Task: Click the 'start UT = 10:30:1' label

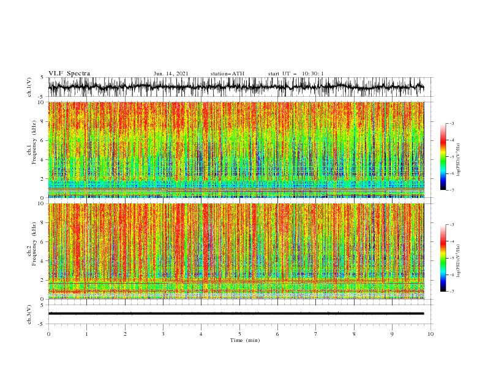Action: pyautogui.click(x=296, y=74)
